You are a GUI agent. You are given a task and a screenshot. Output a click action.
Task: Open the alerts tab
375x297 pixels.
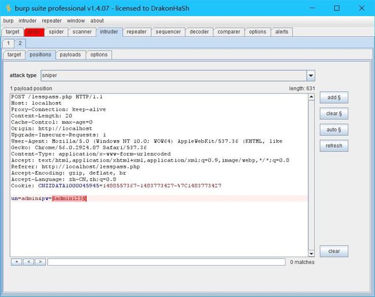(282, 32)
